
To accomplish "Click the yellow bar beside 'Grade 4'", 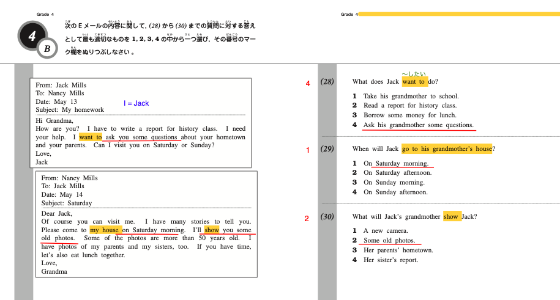I will click(459, 14).
